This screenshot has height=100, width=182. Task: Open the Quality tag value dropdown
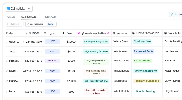pos(50,24)
